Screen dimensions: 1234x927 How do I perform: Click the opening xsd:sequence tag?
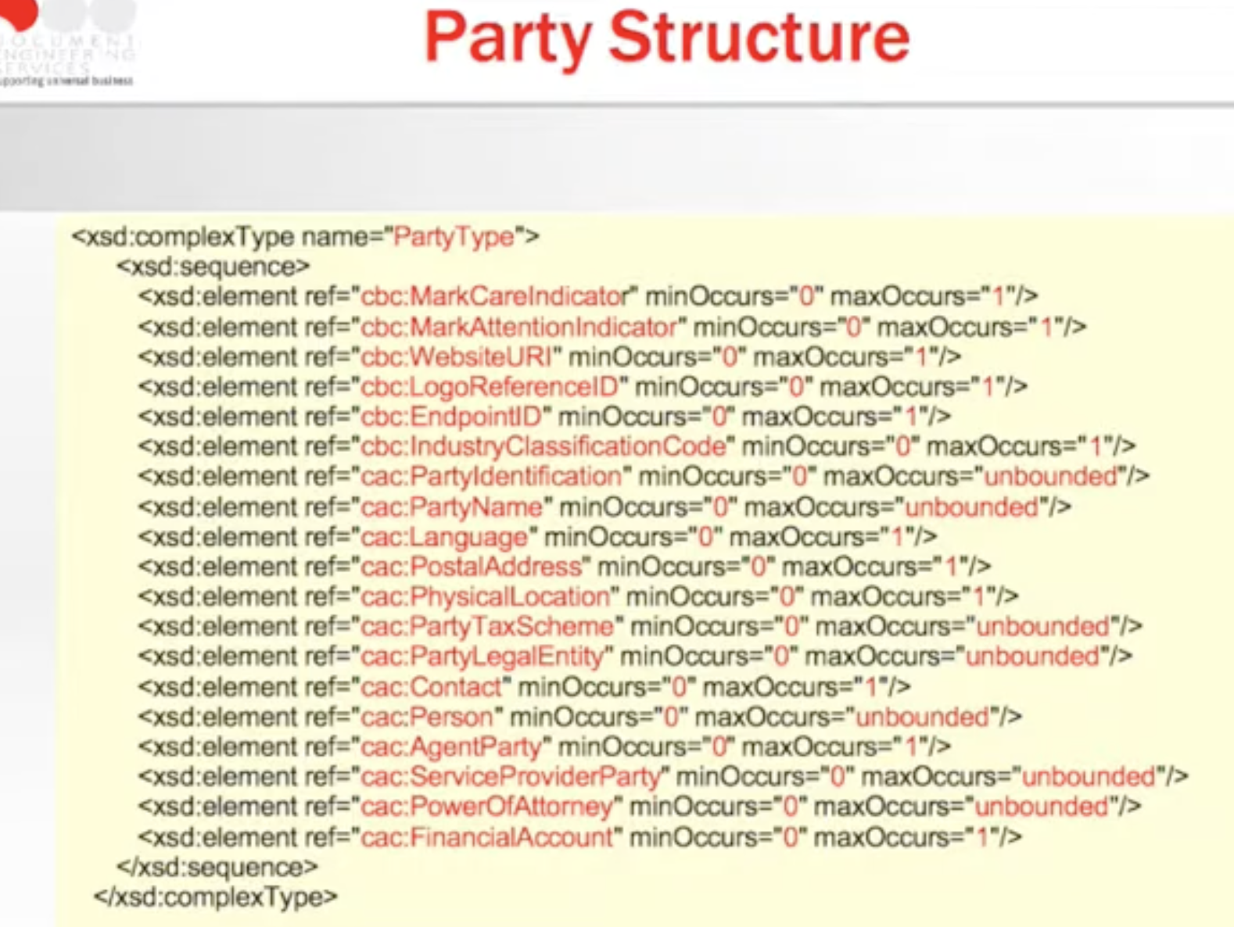coord(213,267)
